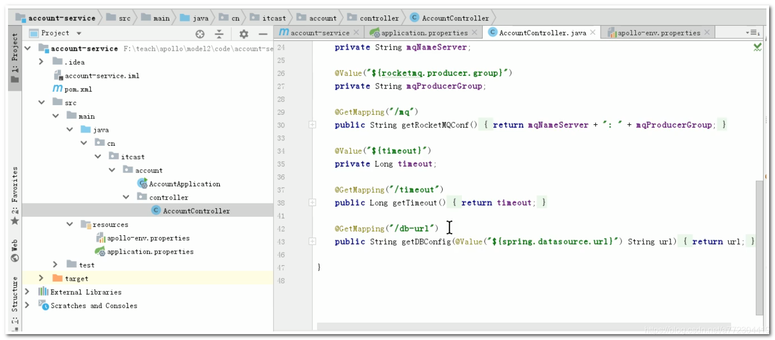Viewport: 775px width, 340px height.
Task: Collapse the src folder in project tree
Action: tap(41, 102)
